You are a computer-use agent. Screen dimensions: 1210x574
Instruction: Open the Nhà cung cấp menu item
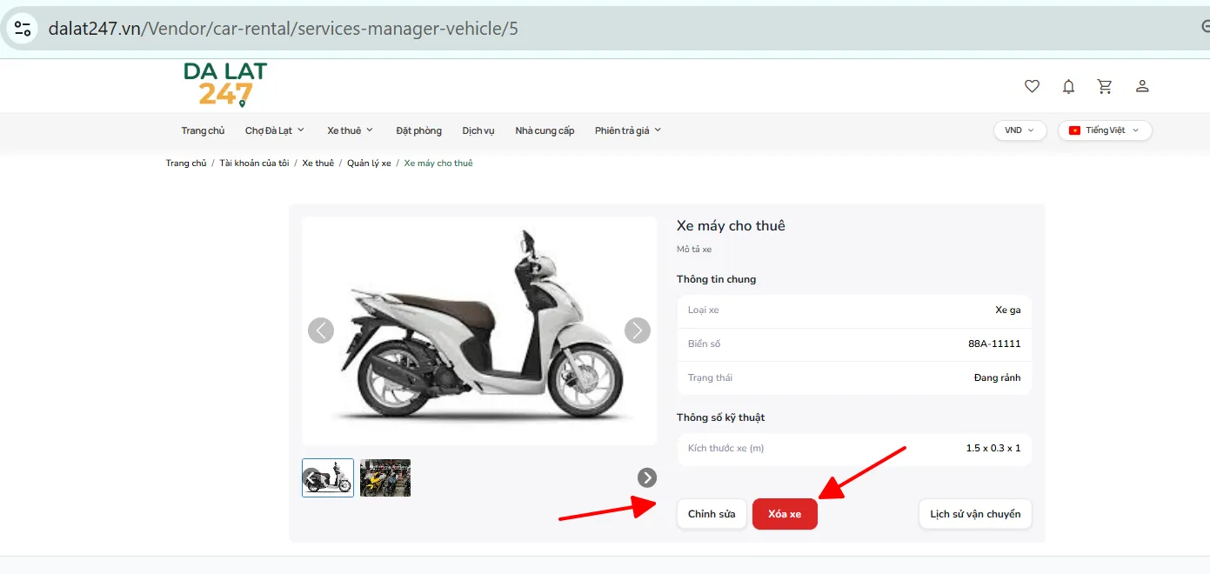coord(545,130)
